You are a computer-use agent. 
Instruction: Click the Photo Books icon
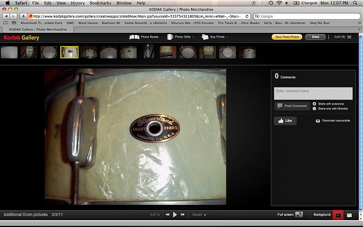[134, 37]
